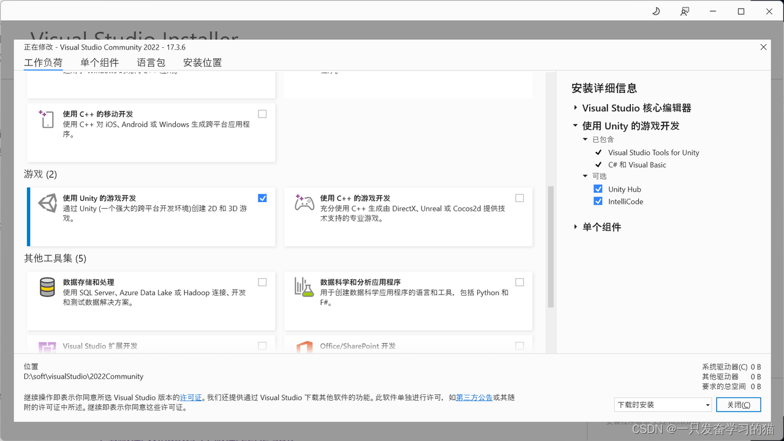Click Visual Studio Tools for Unity item
784x441 pixels.
pos(654,153)
